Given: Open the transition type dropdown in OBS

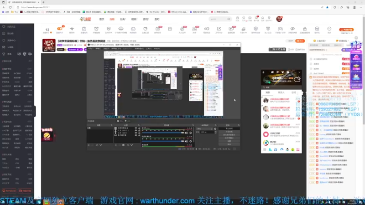Looking at the screenshot, I should (205, 129).
